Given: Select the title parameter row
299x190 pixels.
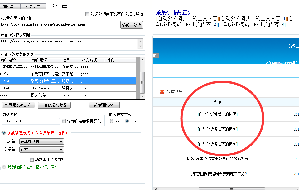Looking at the screenshot, I should 69,74.
